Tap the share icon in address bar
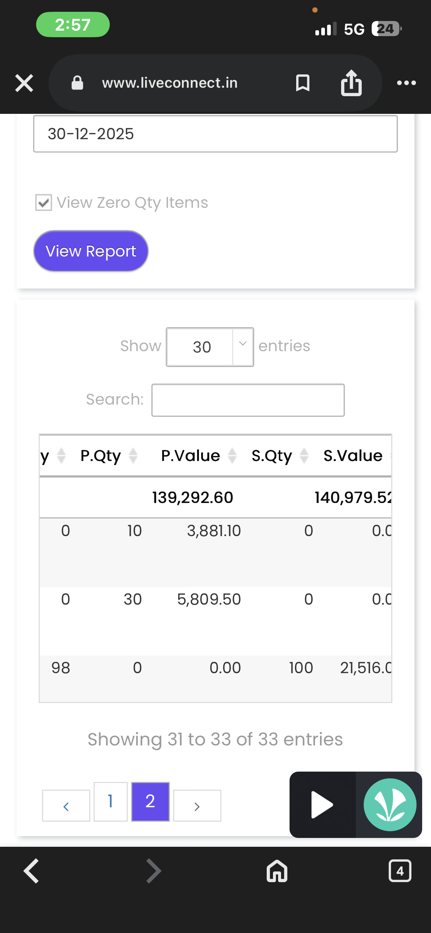 pos(351,83)
